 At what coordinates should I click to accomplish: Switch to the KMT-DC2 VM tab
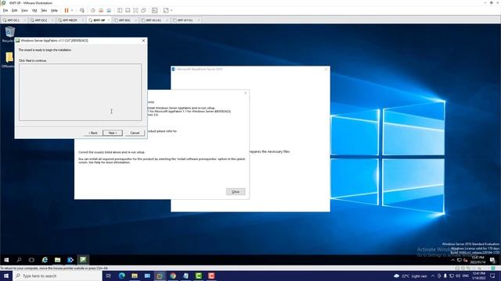click(41, 20)
